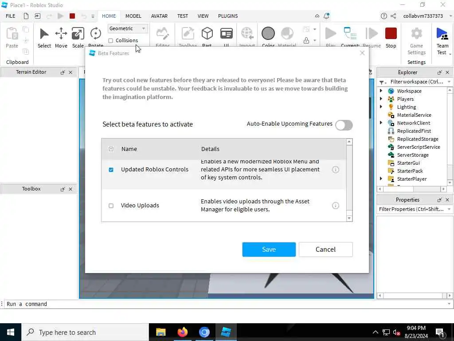This screenshot has height=341, width=454.
Task: Open Team Test icon
Action: click(442, 34)
